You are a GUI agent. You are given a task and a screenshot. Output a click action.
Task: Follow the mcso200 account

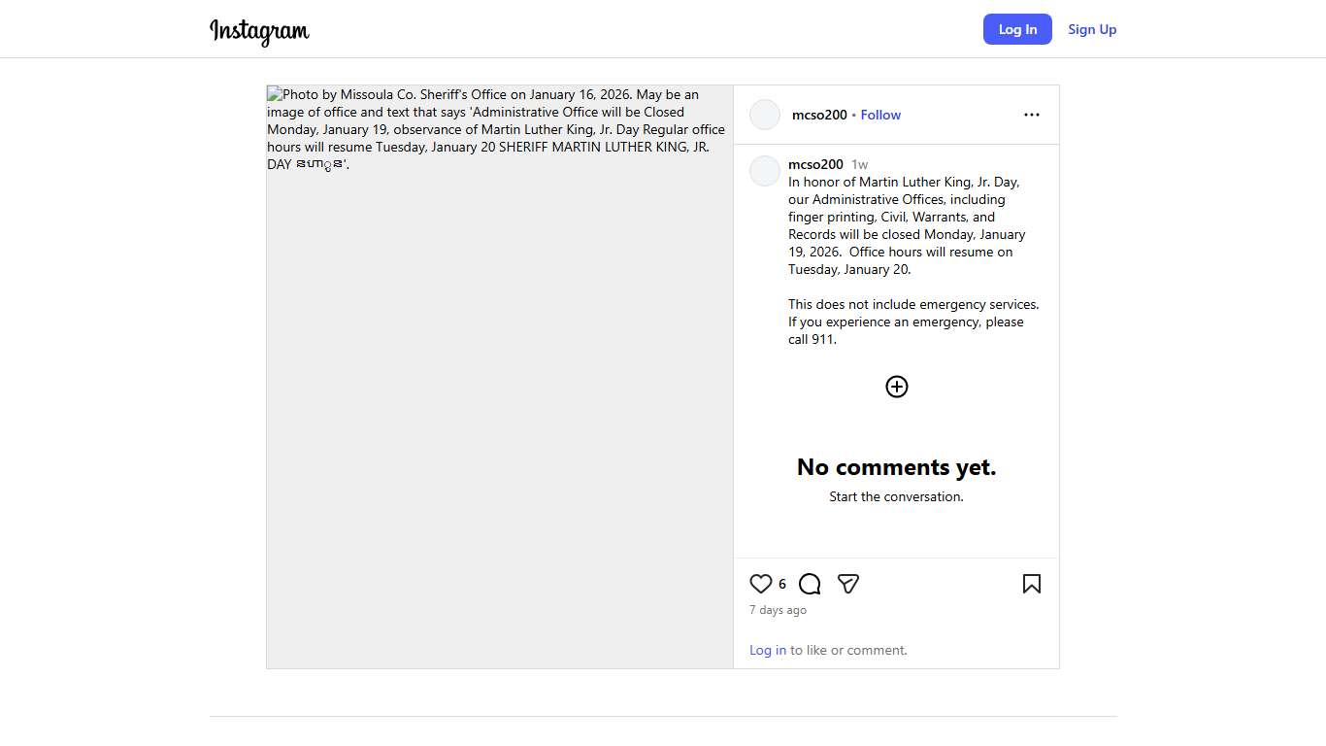[x=880, y=115]
